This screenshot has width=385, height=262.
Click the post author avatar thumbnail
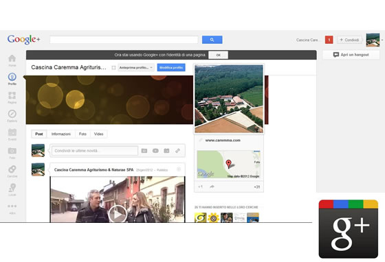coord(38,169)
